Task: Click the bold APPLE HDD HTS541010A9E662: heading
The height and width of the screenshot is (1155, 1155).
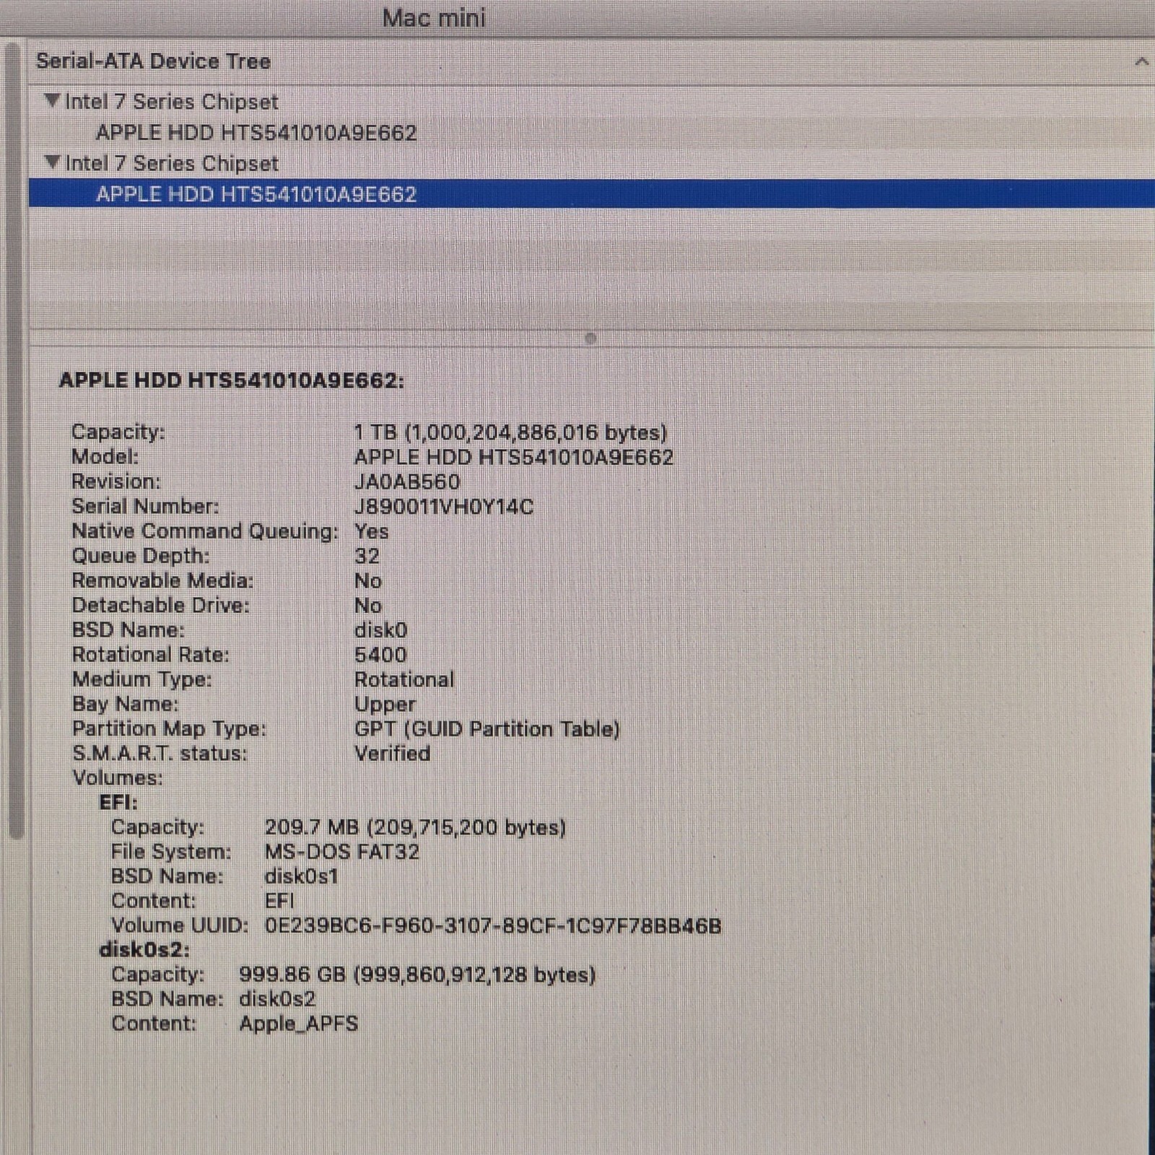Action: pyautogui.click(x=232, y=380)
